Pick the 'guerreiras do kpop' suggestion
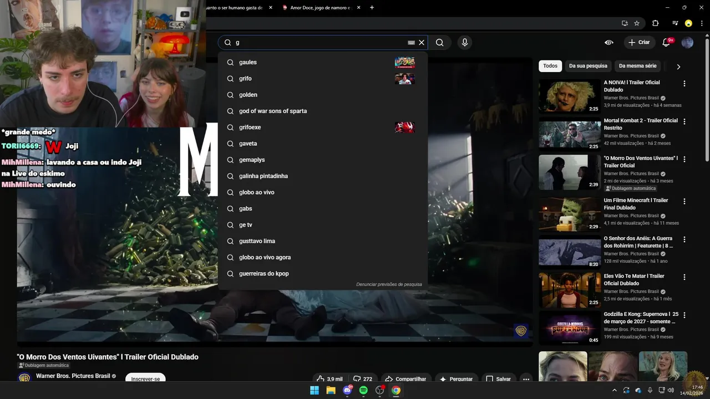This screenshot has height=399, width=710. pos(323,274)
